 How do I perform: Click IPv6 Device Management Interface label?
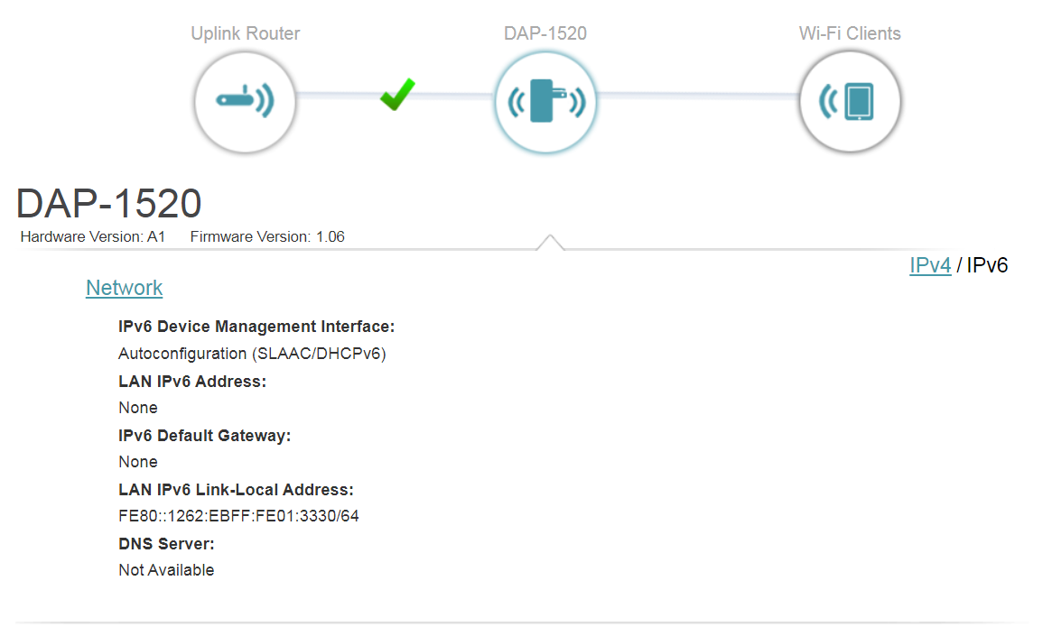point(256,327)
